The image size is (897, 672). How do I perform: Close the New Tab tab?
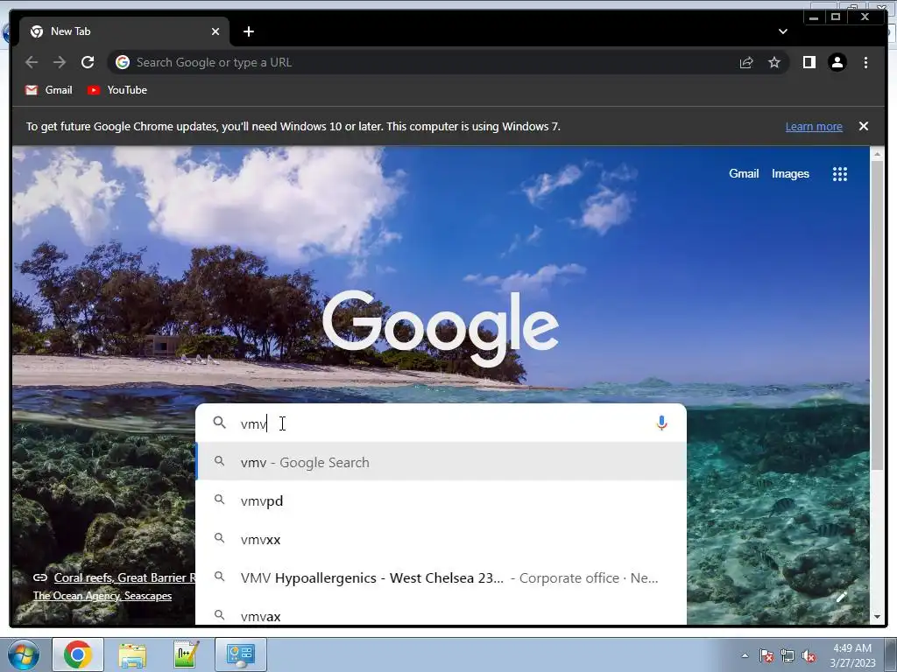coord(215,31)
